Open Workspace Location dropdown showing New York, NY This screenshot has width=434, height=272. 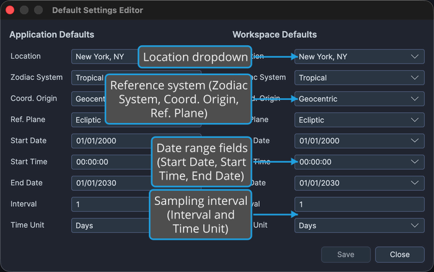(359, 57)
